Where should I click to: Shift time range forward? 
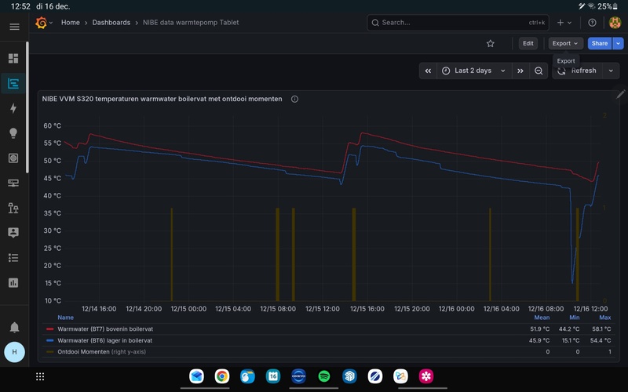pos(520,71)
